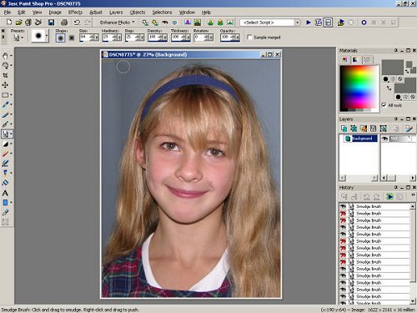The image size is (417, 313).
Task: Select the Text tool (letter A)
Action: (x=5, y=193)
